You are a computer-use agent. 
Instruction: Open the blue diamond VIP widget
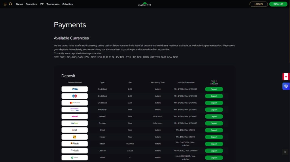(x=286, y=86)
